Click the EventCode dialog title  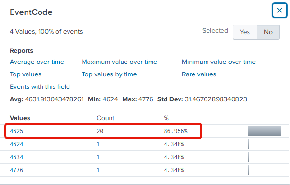(x=31, y=12)
